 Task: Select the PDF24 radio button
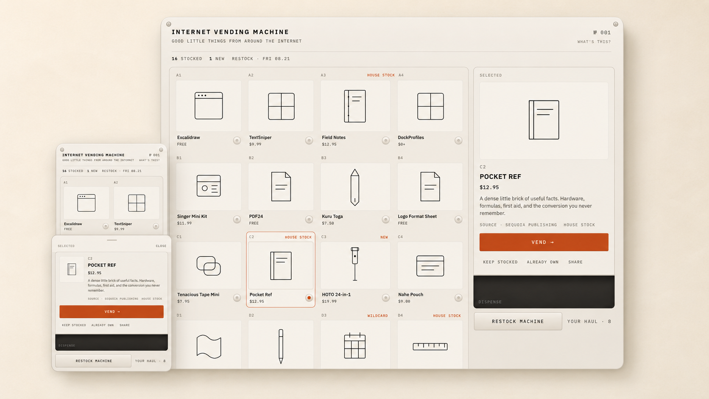point(309,219)
